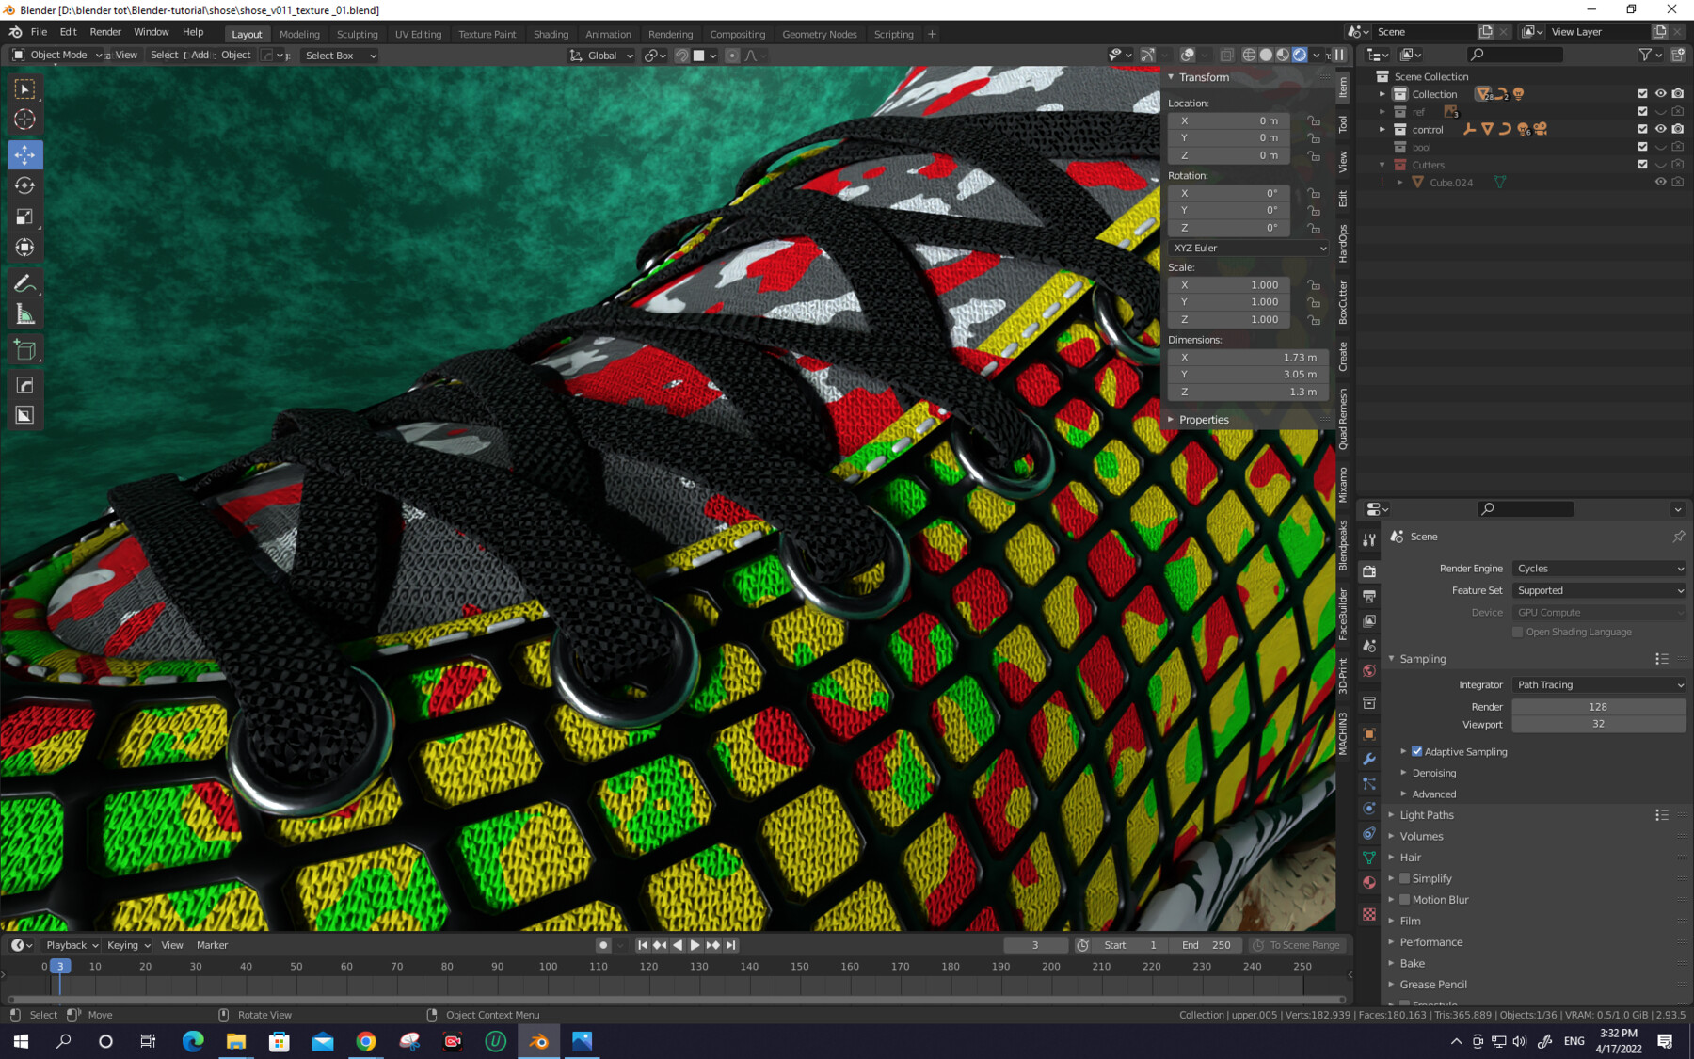Viewport: 1694px width, 1059px height.
Task: Open the Material properties tab
Action: pyautogui.click(x=1369, y=882)
